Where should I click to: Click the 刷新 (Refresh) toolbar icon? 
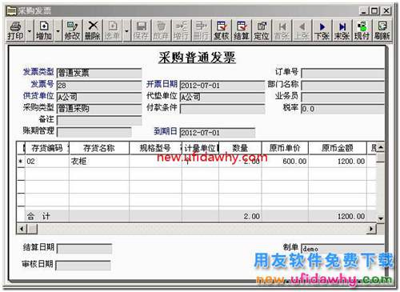(x=382, y=30)
